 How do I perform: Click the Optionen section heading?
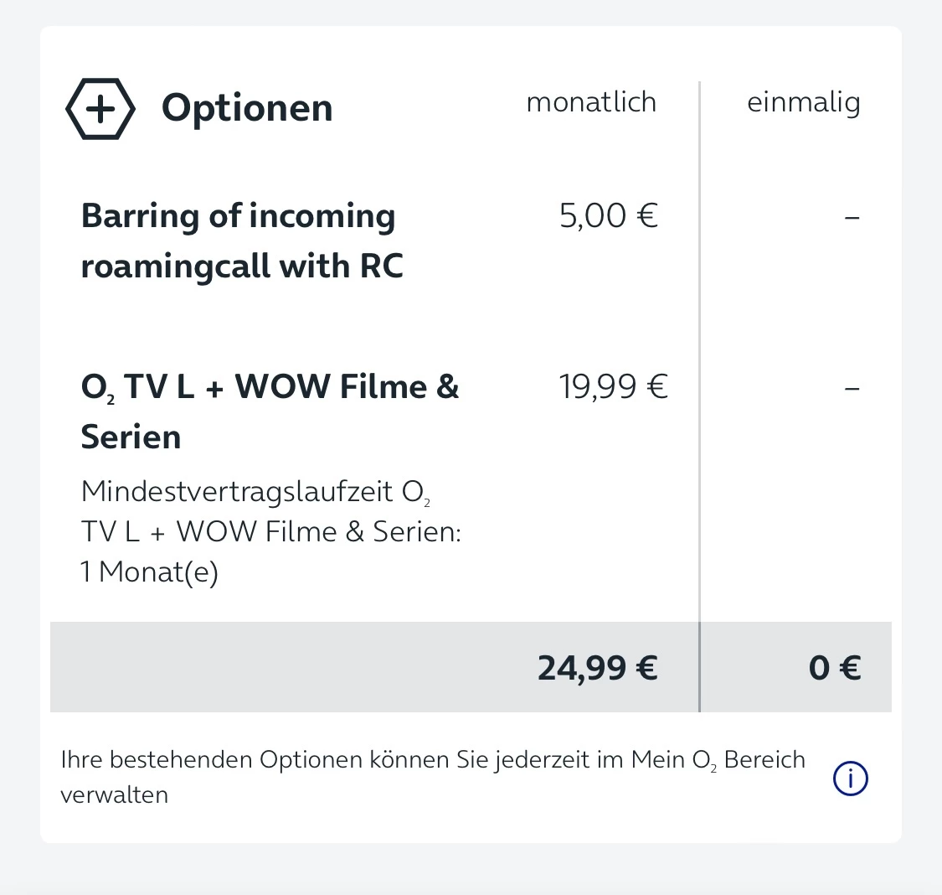click(247, 108)
